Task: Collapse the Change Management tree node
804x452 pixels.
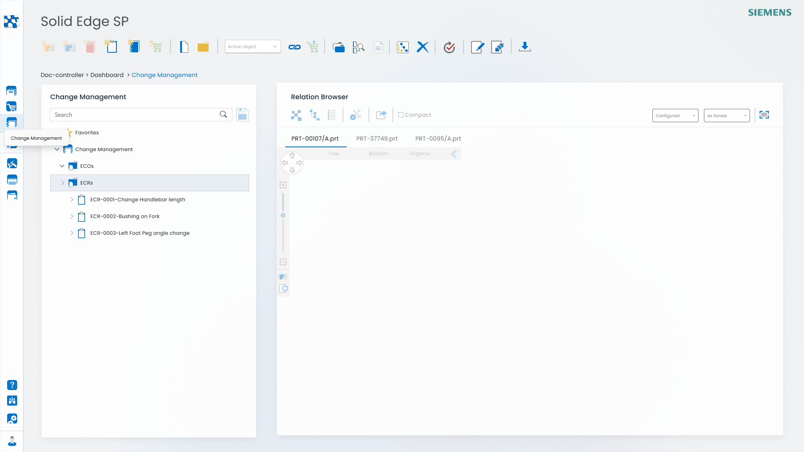Action: tap(57, 149)
